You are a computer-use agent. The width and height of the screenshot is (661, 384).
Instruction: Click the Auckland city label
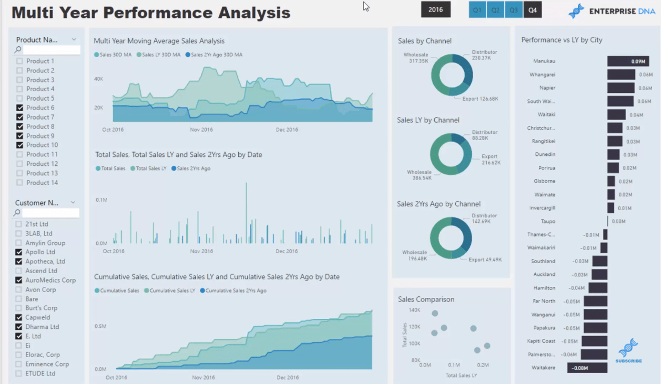click(x=544, y=274)
